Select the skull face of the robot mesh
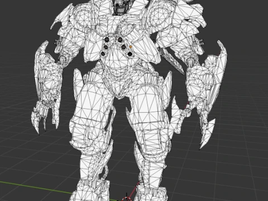The height and width of the screenshot is (201, 268). [x=121, y=7]
